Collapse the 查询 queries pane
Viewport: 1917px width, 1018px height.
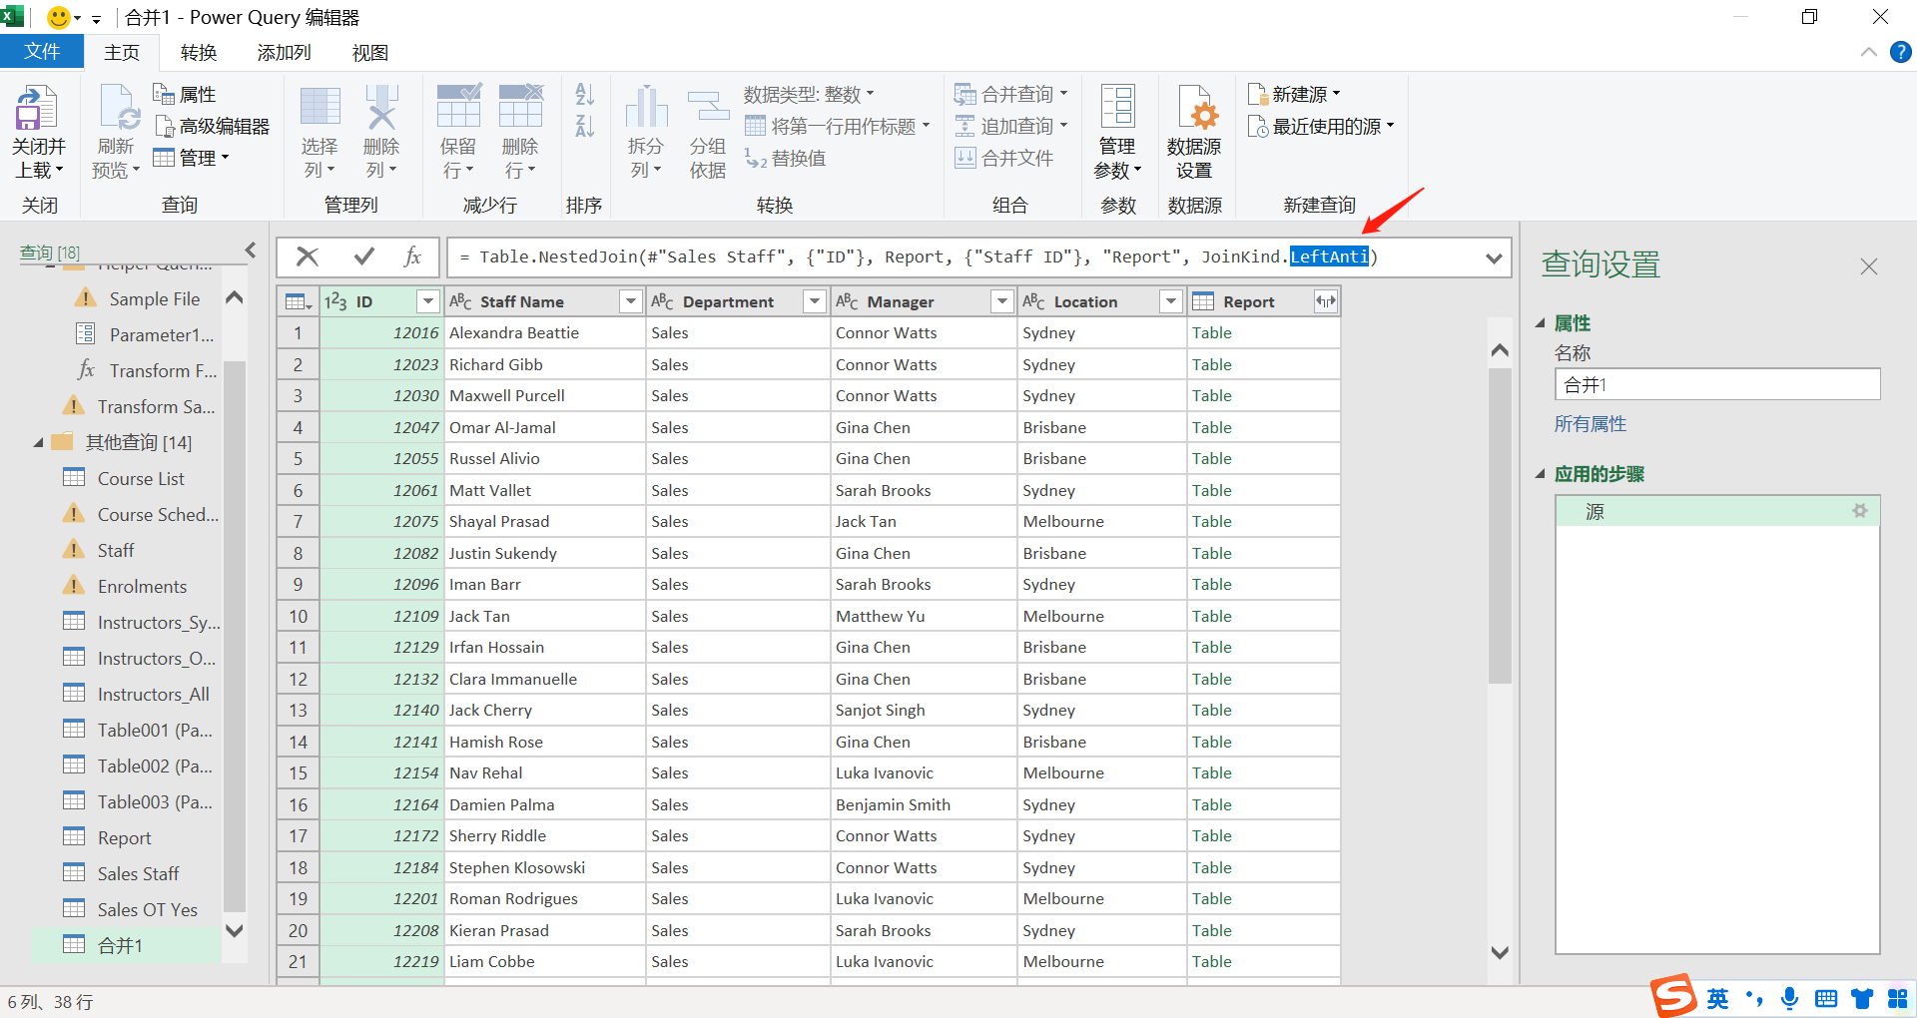(x=251, y=250)
